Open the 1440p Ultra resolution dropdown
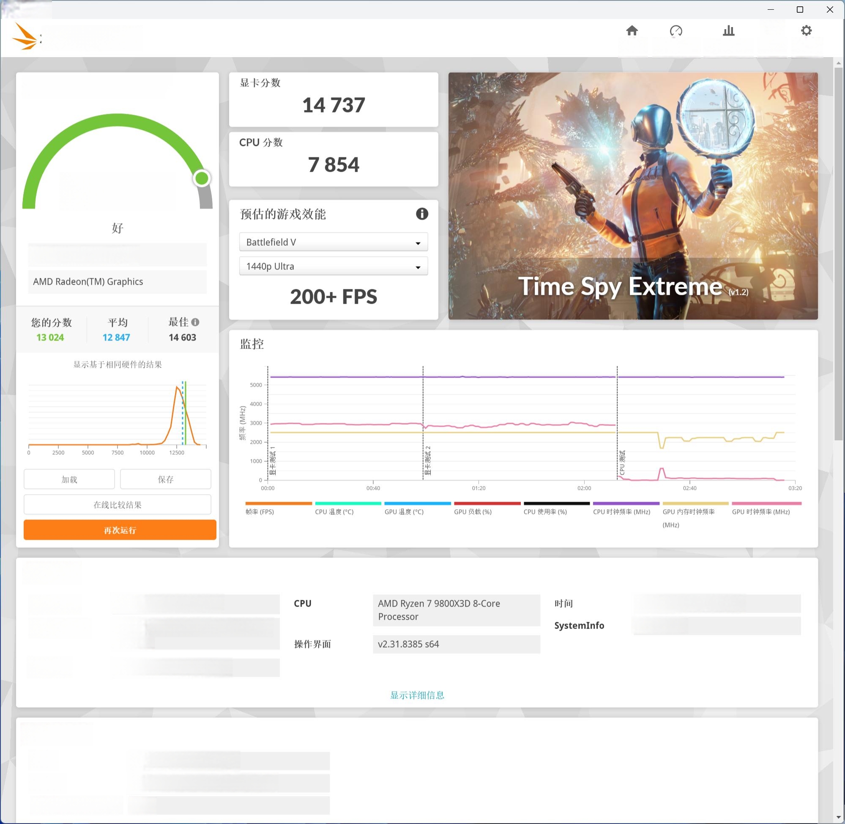 [x=334, y=266]
